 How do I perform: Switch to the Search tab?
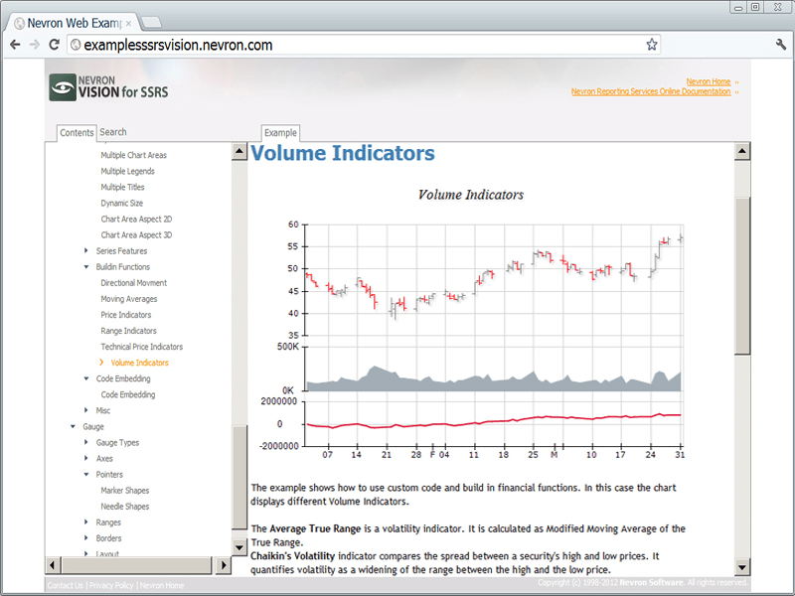point(112,131)
